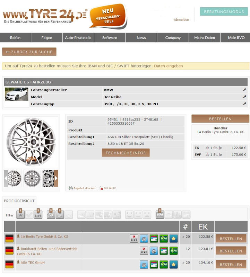Click the Bestellen button above Händler

(220, 119)
